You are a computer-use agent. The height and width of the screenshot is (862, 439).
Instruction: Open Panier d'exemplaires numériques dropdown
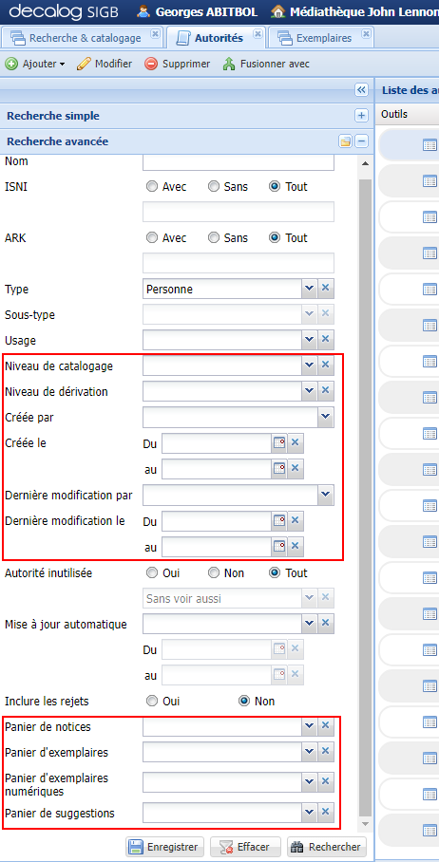pos(309,782)
